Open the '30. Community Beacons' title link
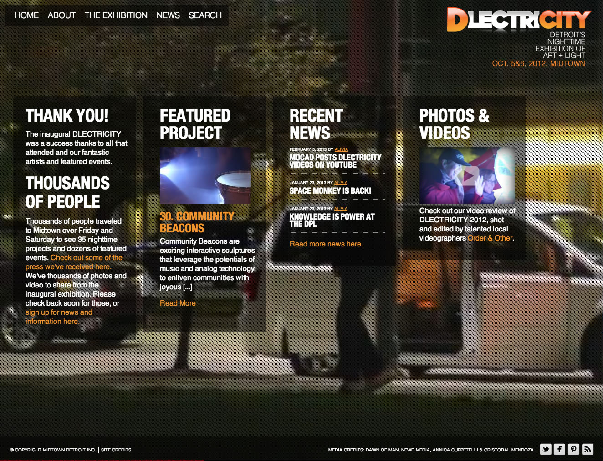 (x=197, y=222)
